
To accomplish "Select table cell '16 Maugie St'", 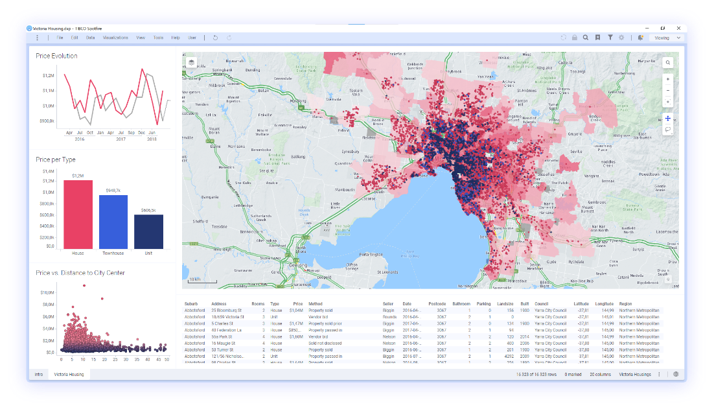I will 223,343.
